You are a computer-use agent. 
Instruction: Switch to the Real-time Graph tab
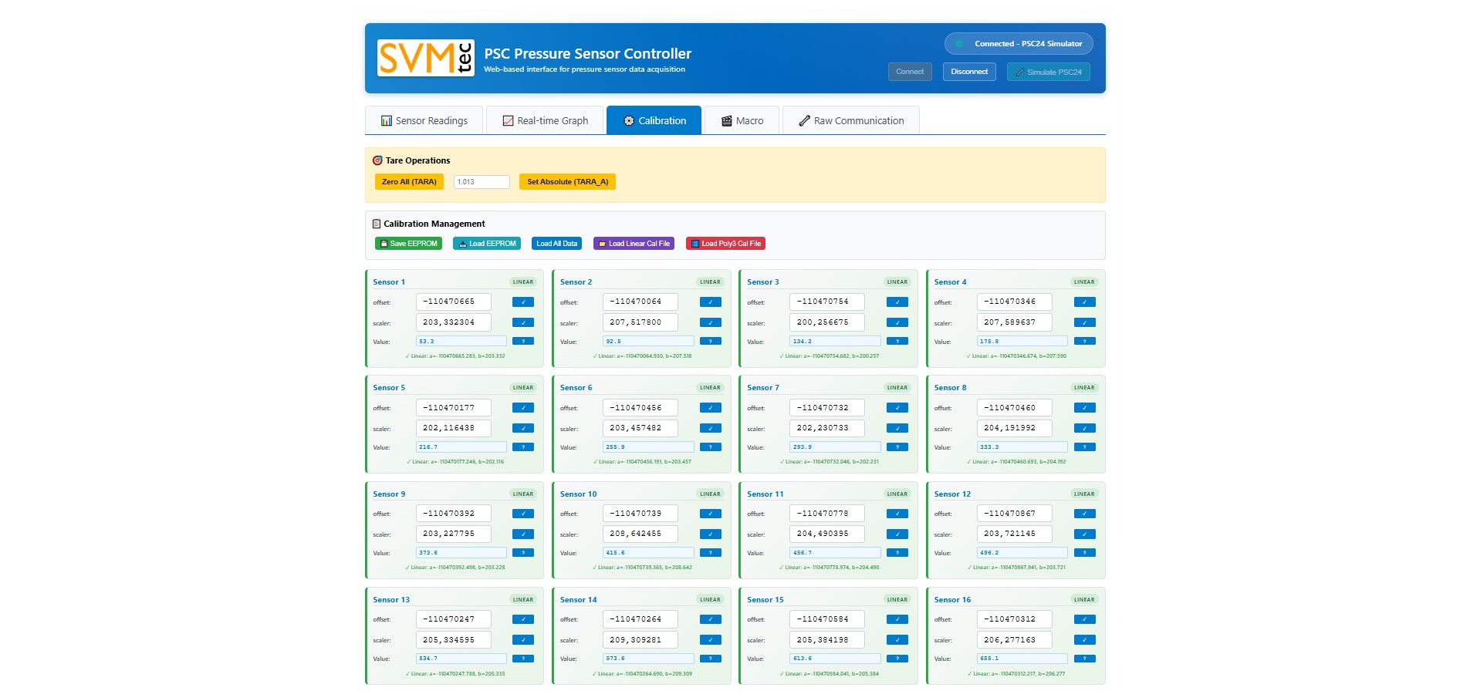click(545, 121)
